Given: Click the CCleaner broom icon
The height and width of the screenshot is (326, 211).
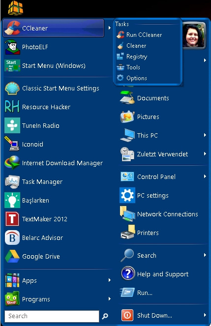Looking at the screenshot, I should [12, 28].
